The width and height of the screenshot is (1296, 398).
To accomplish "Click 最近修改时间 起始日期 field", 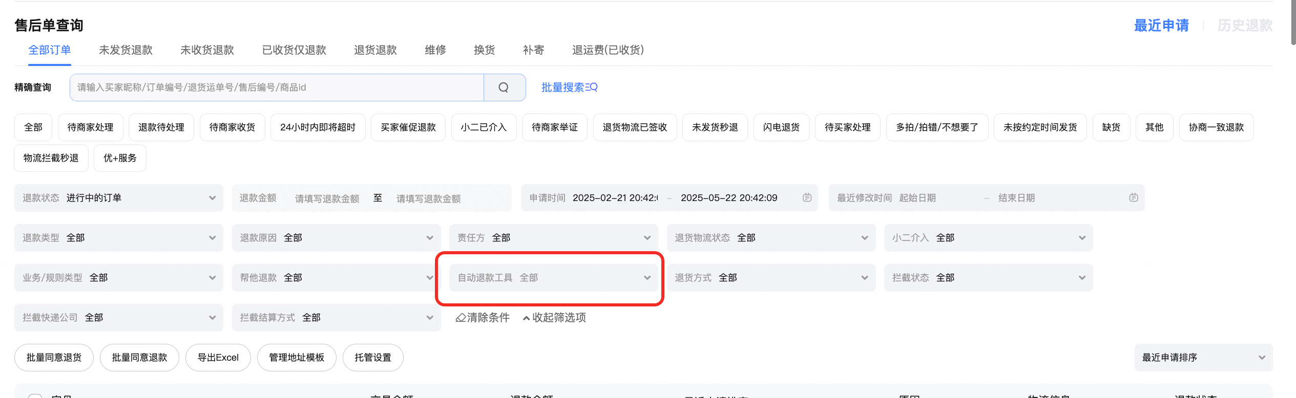I will tap(917, 198).
